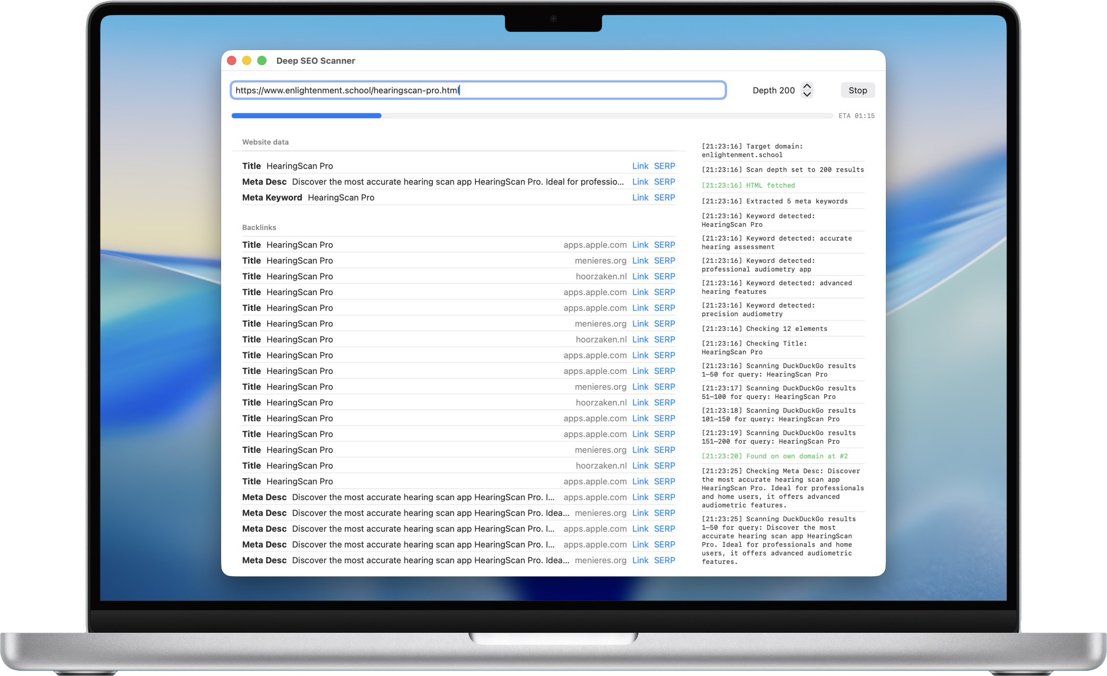The image size is (1107, 676).
Task: Open the Link for the first menieres.org backlink
Action: (640, 260)
